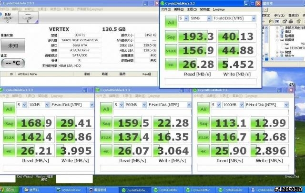Open the 界面語言 Language menu in CrystalDiskInfo

click(90, 9)
